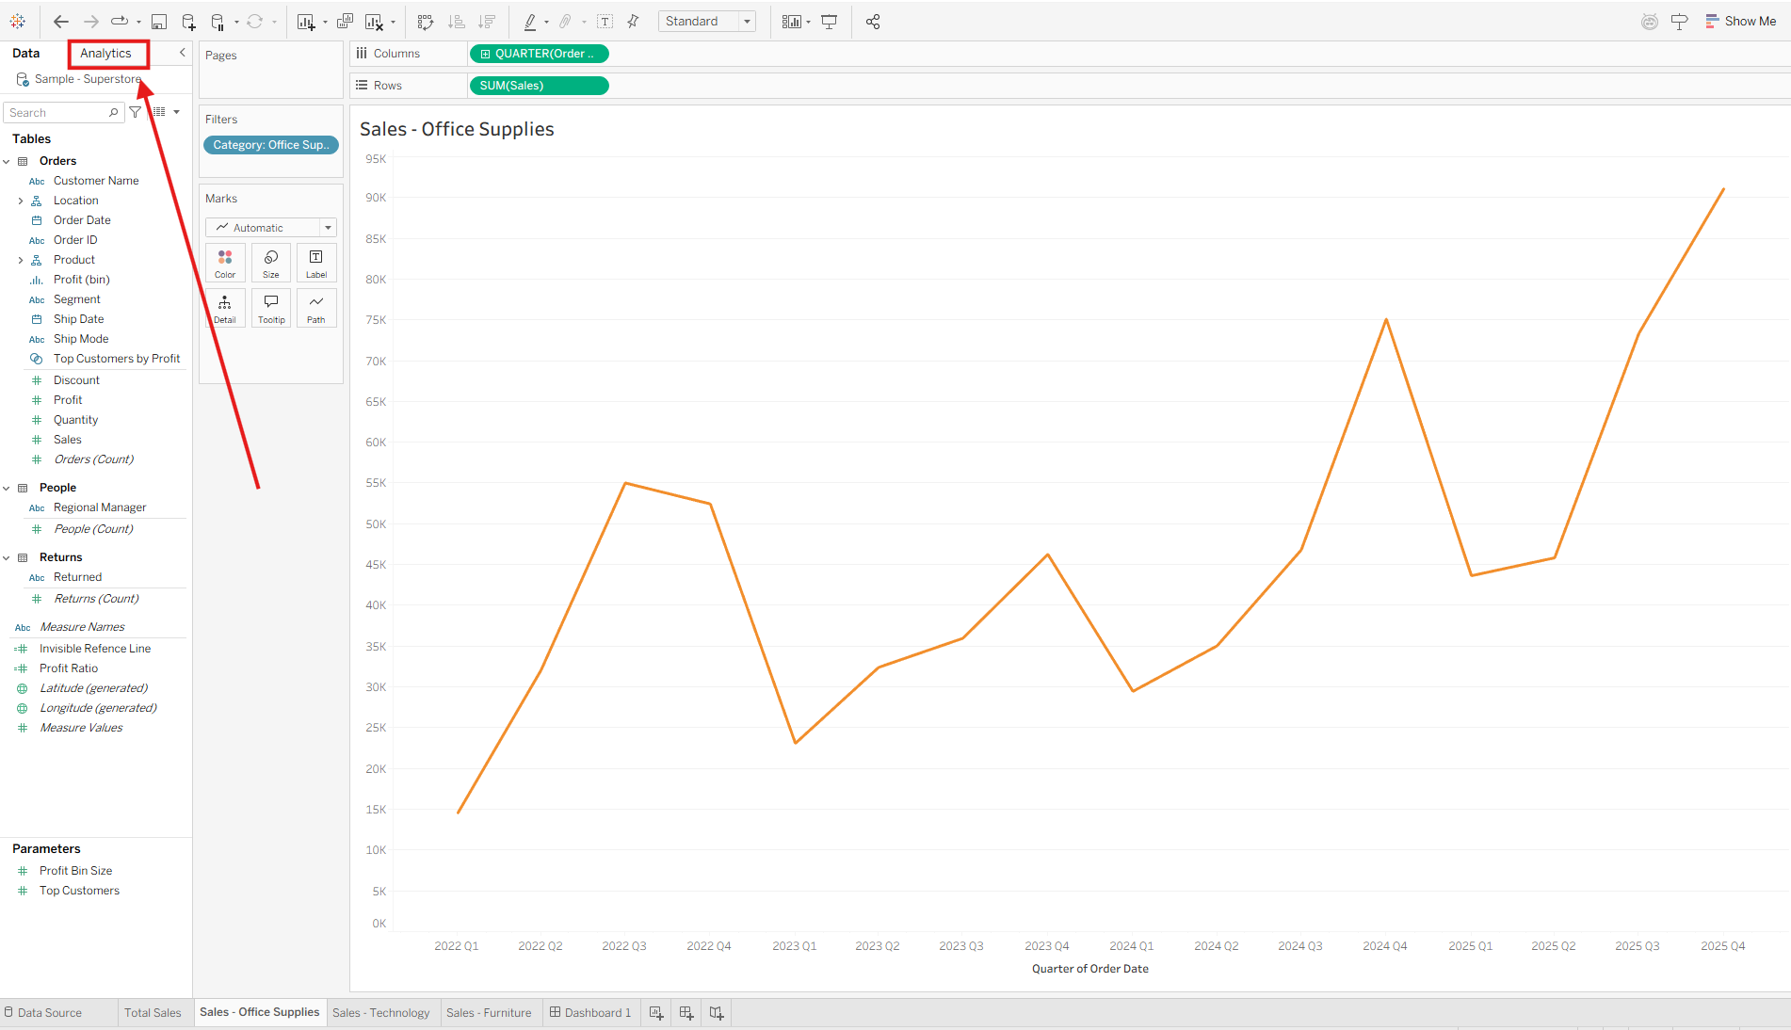Click the Sales - Office Supplies chart title

click(x=457, y=130)
